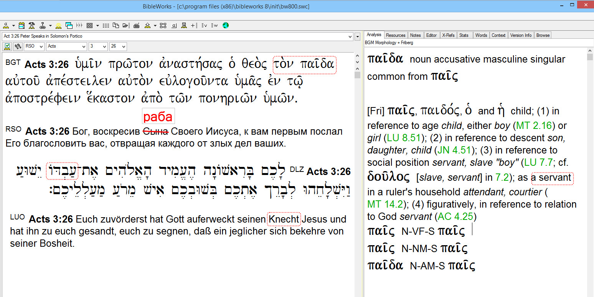Click the plus-with-dots toolbar icon

(194, 25)
